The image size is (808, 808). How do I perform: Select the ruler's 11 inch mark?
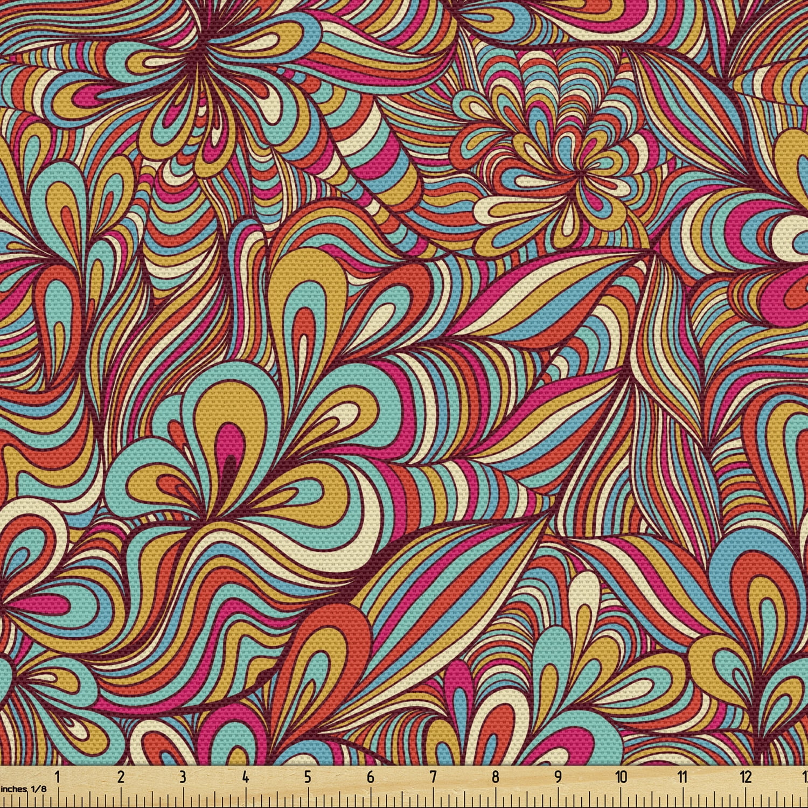pyautogui.click(x=683, y=776)
